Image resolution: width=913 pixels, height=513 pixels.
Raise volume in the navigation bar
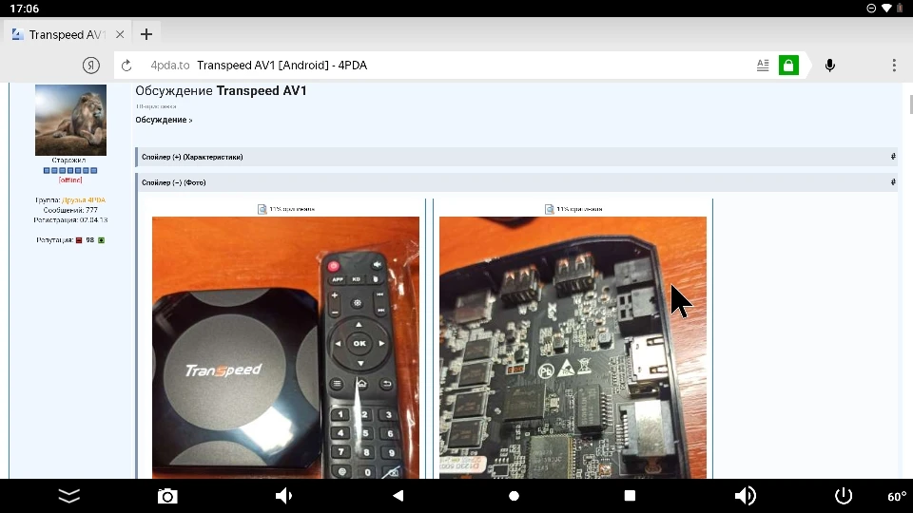[745, 496]
